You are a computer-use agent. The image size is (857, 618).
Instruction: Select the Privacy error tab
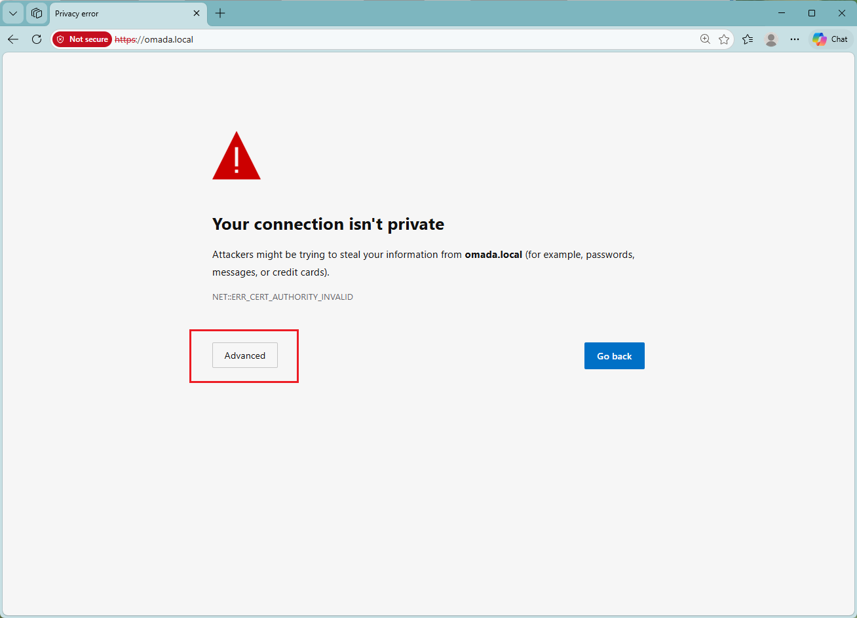[x=128, y=13]
